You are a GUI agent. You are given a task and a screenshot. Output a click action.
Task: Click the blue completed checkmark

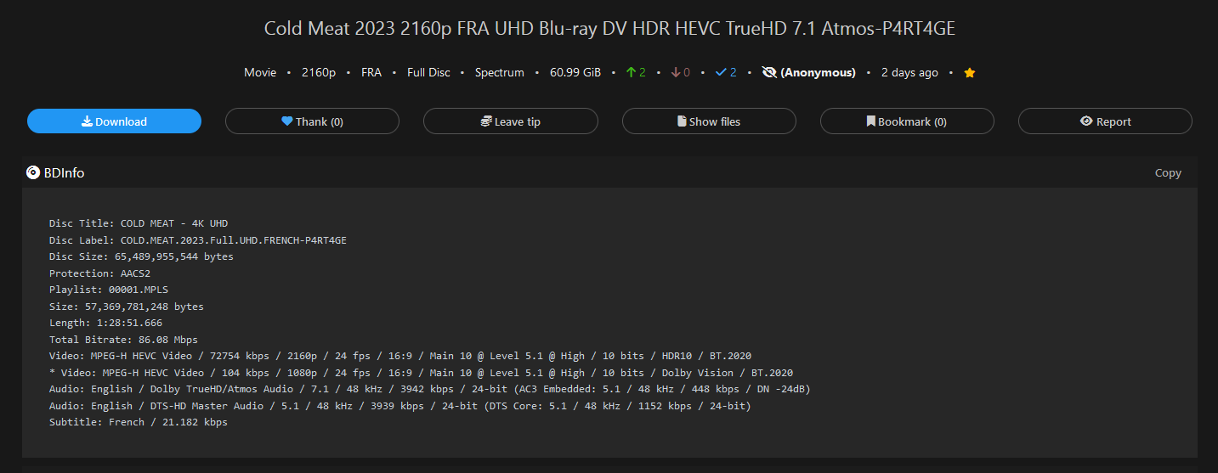click(721, 73)
